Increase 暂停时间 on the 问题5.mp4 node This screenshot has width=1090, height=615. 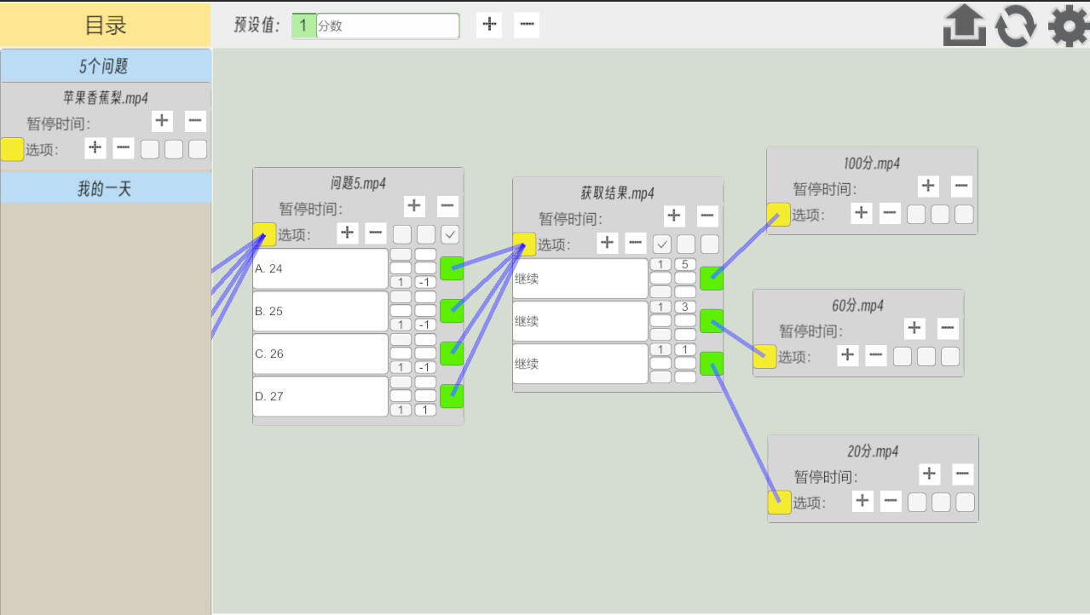pos(414,205)
